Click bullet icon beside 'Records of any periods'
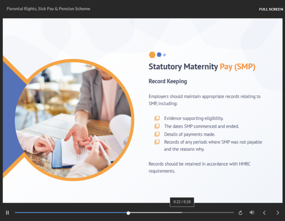The width and height of the screenshot is (285, 221). [157, 142]
